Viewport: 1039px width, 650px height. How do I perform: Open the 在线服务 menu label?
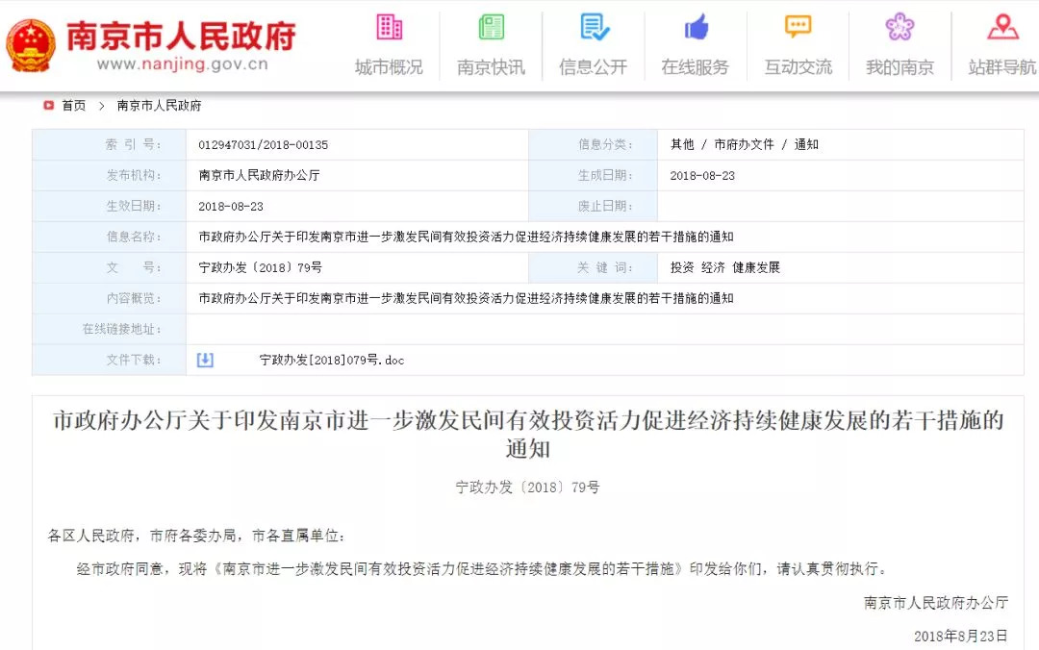pos(696,67)
